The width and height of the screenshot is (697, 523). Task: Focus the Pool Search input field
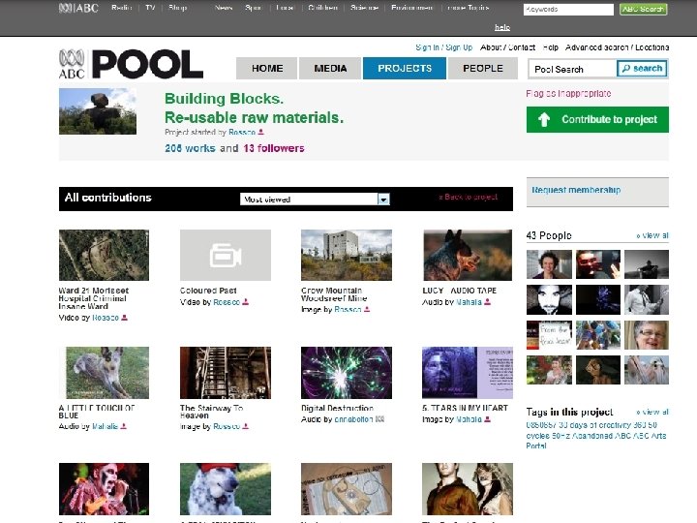[x=572, y=69]
